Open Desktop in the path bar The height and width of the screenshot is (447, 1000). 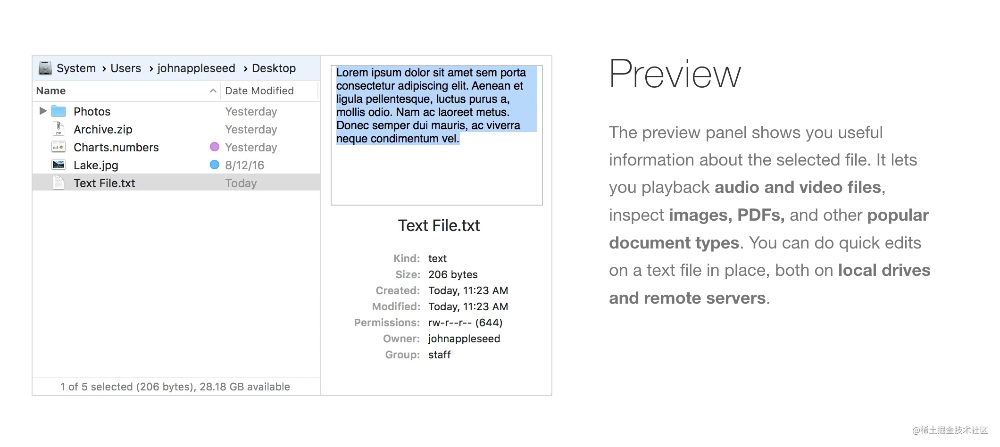tap(274, 68)
